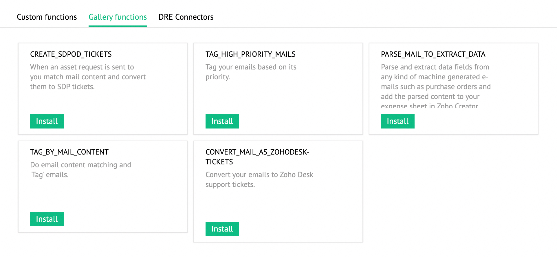Screen dimensions: 557x257
Task: Click the TAG_HIGH_PRIORITY_MAILS card title
Action: (x=250, y=54)
